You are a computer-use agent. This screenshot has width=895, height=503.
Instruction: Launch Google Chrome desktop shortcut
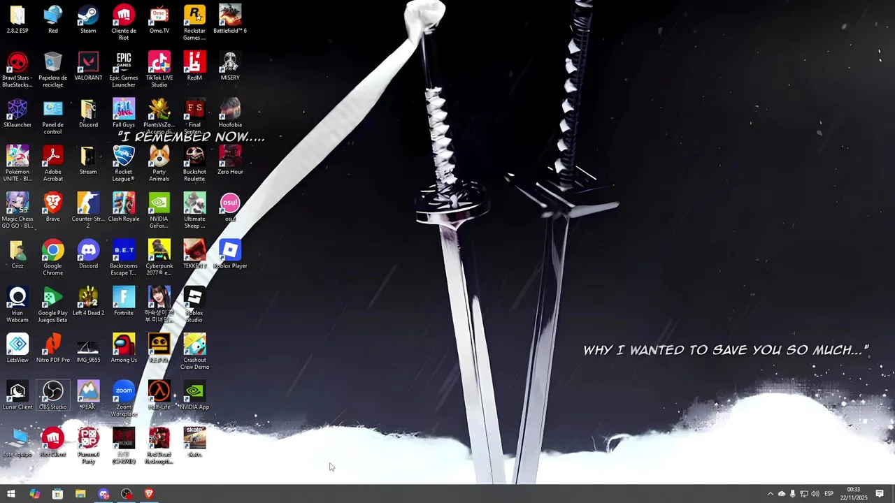tap(53, 257)
